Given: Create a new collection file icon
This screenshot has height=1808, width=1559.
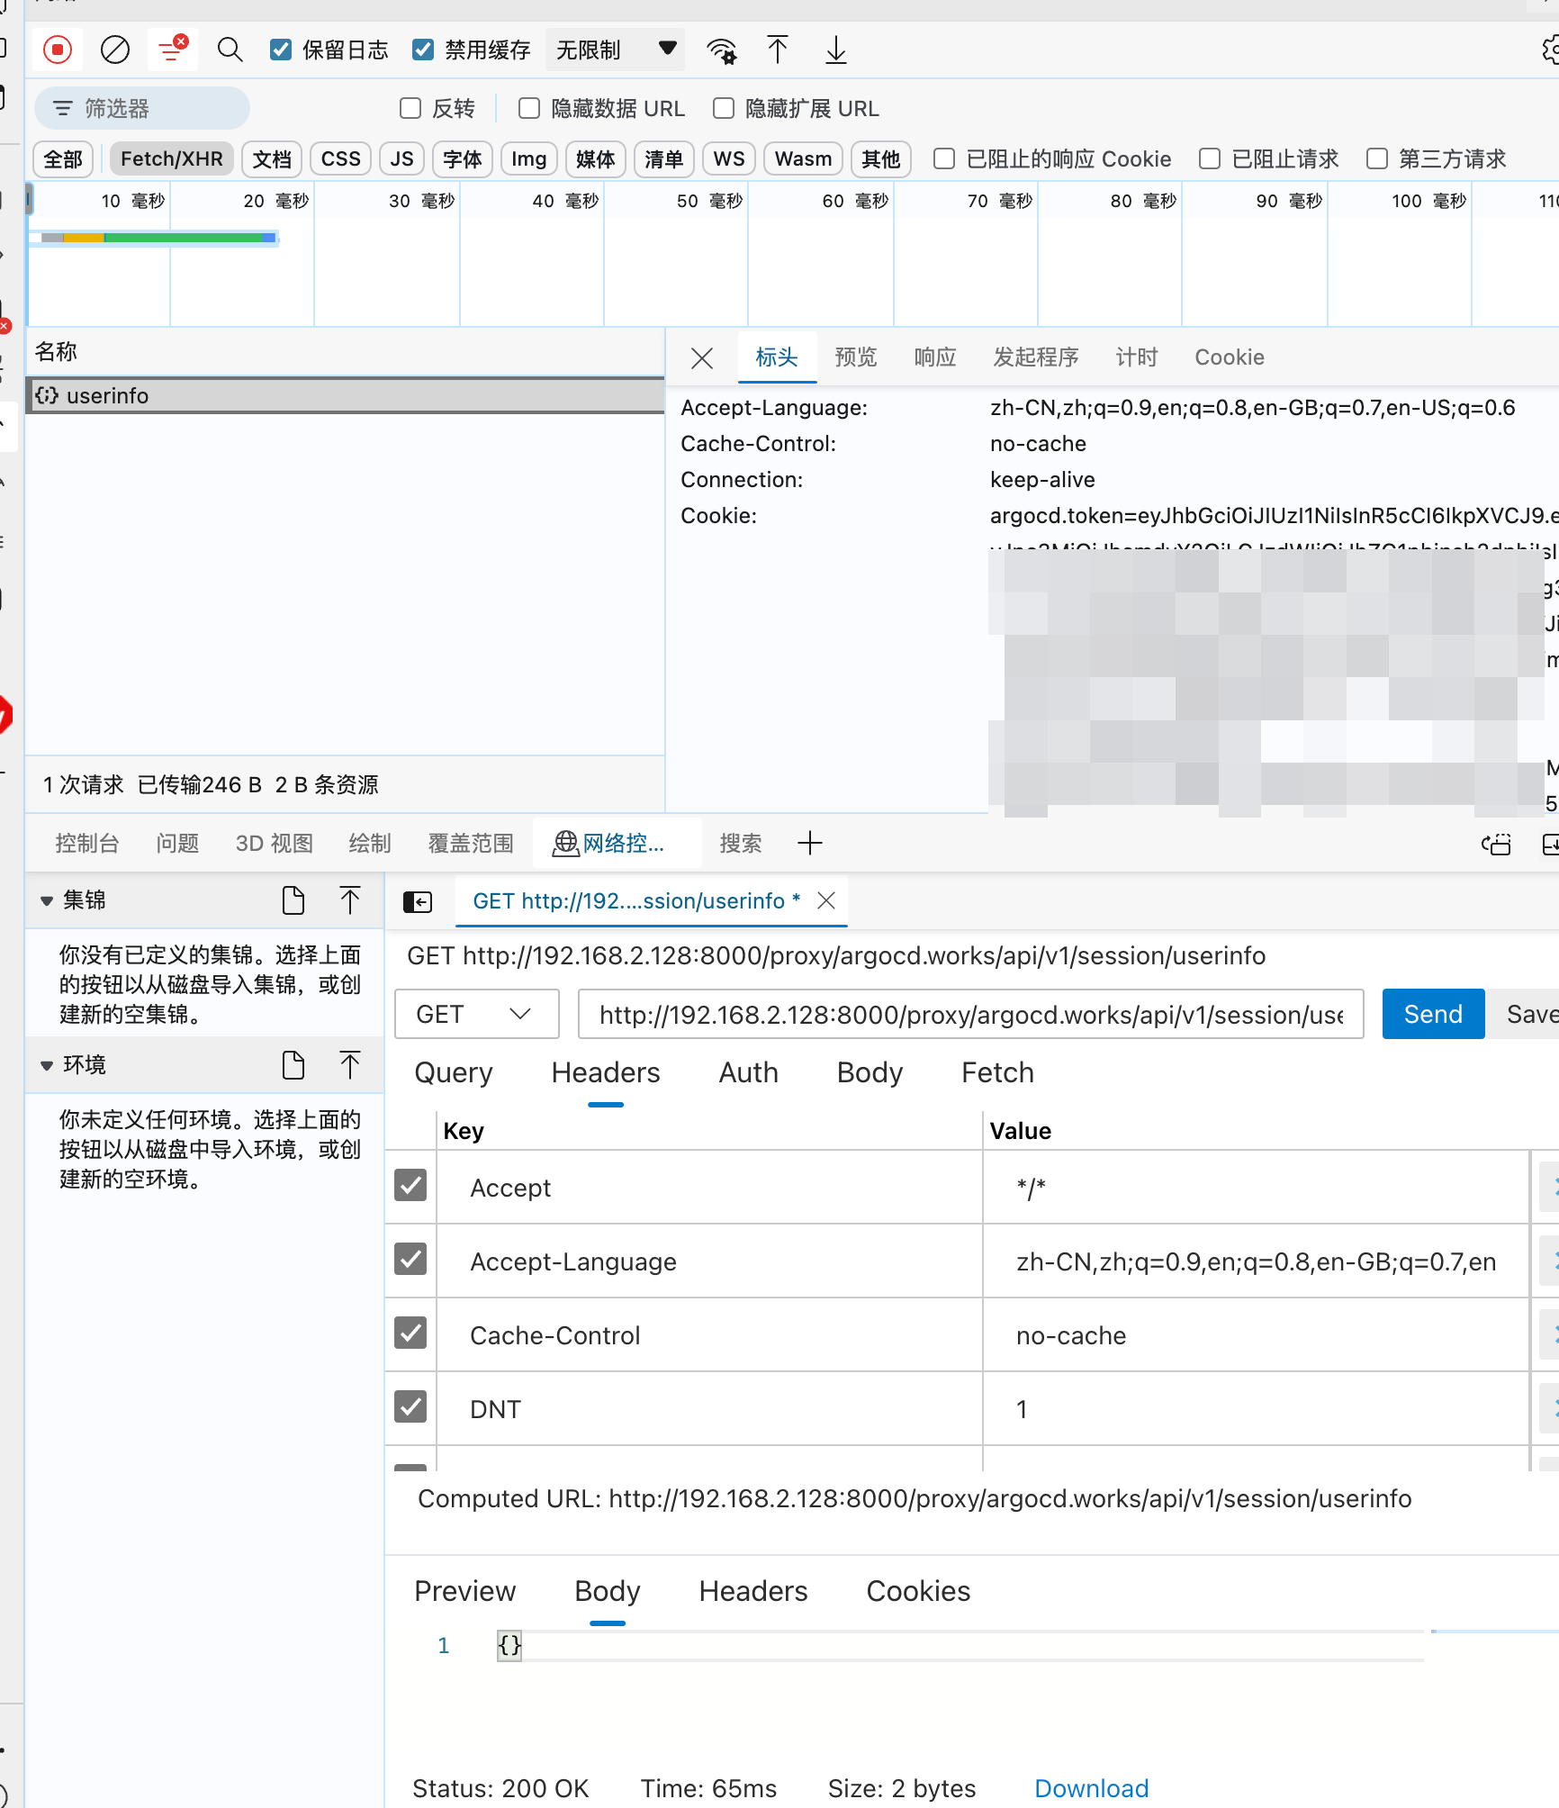Looking at the screenshot, I should [293, 900].
